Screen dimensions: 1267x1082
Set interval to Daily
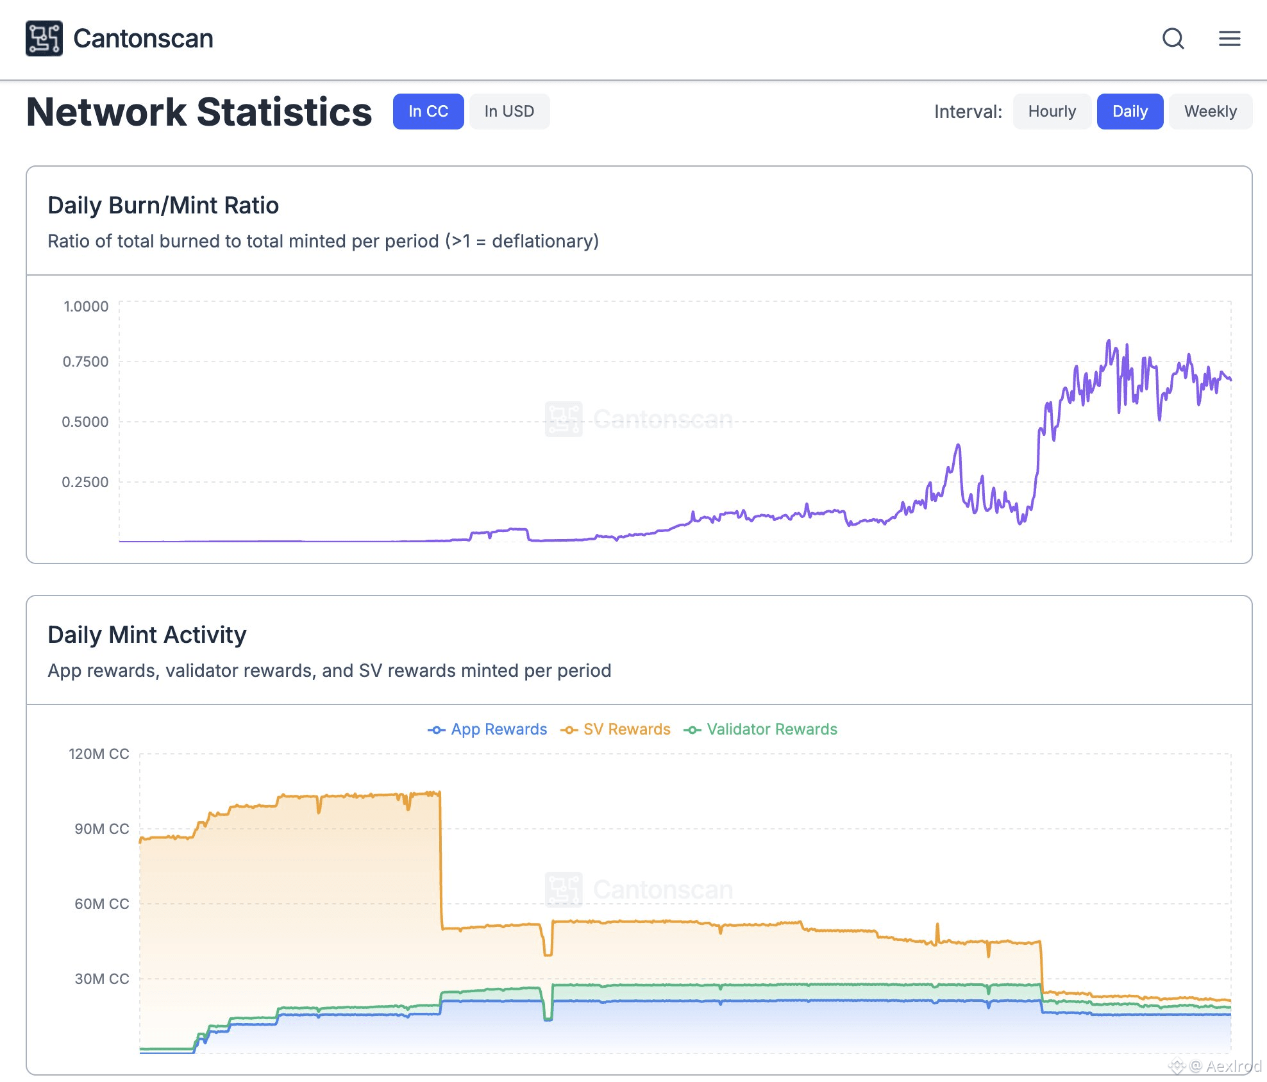[1130, 112]
